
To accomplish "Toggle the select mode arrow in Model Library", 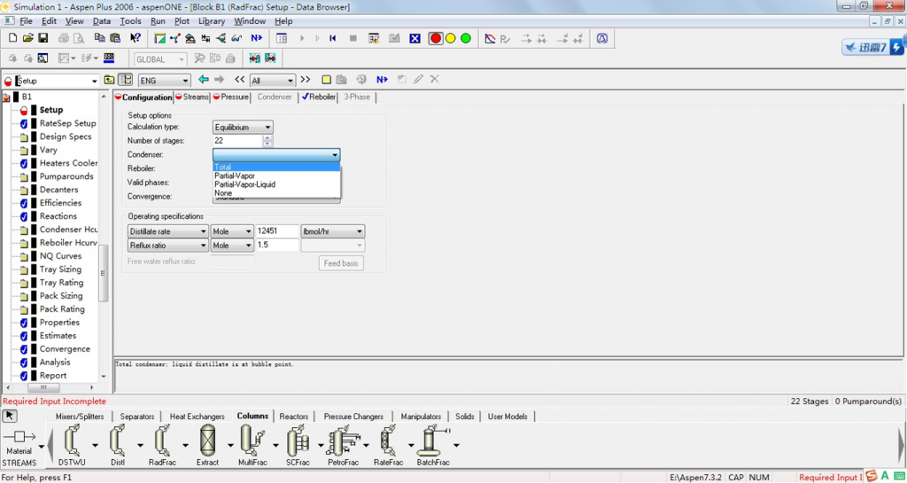I will coord(10,416).
